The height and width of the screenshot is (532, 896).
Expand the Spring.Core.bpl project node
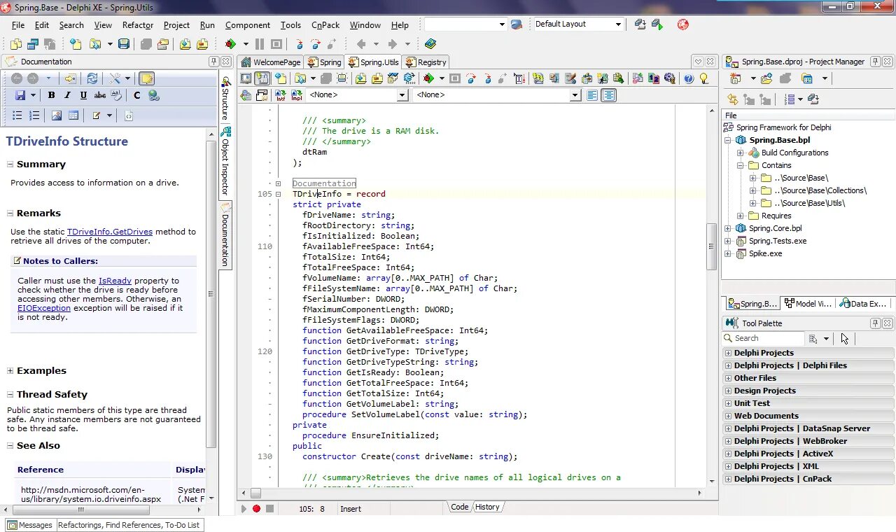tap(728, 228)
